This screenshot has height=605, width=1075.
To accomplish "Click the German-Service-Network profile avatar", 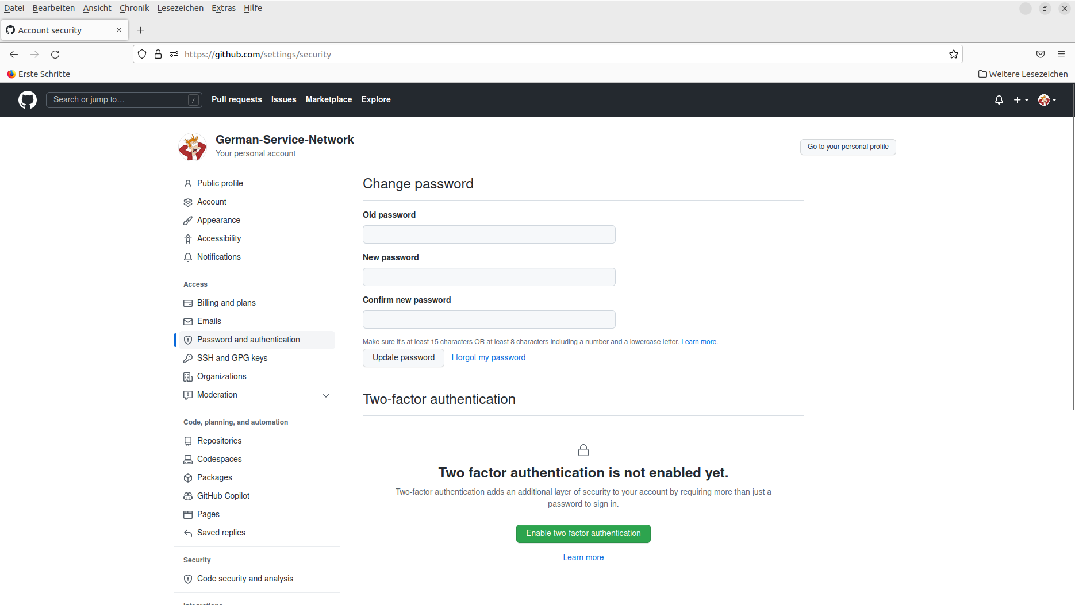I will [x=193, y=147].
